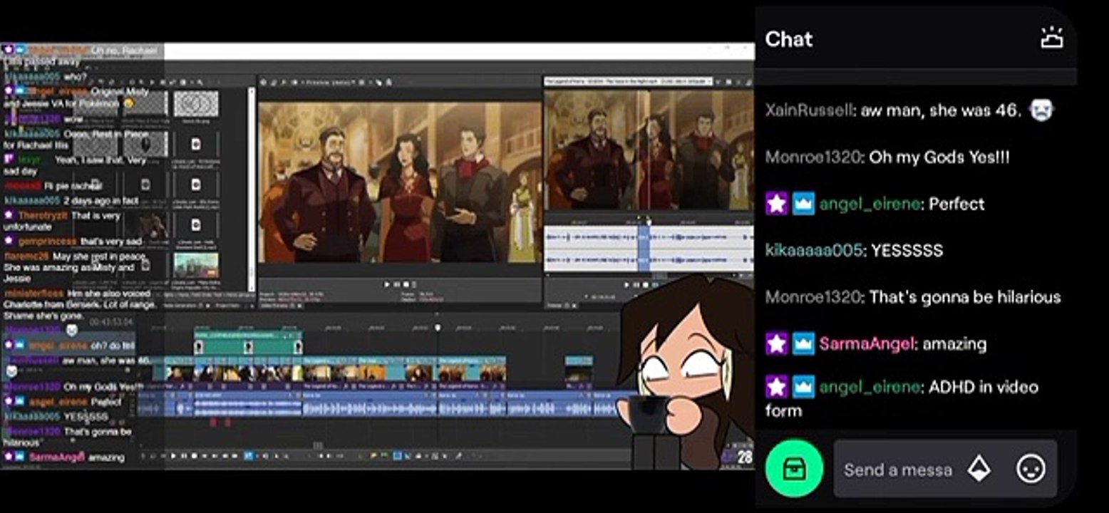
Task: Click Stop in the timeline transport bar
Action: pos(195,456)
